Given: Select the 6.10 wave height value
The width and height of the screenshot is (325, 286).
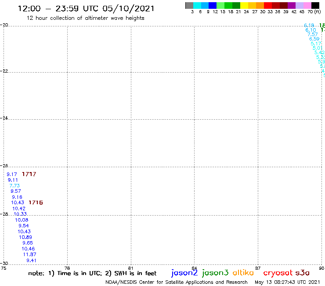Looking at the screenshot, I should pos(311,30).
